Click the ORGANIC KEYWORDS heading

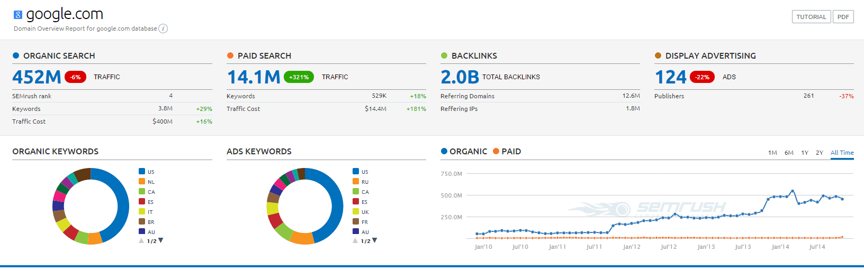click(x=56, y=152)
